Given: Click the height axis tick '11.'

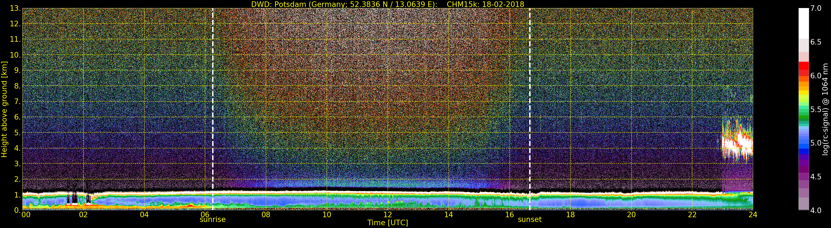Looking at the screenshot, I should (15, 39).
